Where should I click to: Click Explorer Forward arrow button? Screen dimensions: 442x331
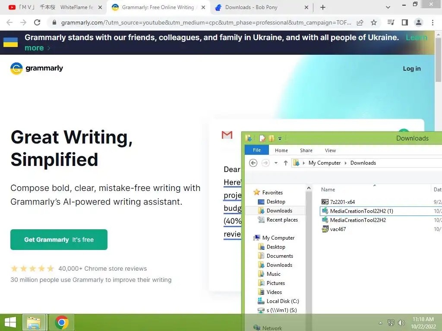click(265, 163)
